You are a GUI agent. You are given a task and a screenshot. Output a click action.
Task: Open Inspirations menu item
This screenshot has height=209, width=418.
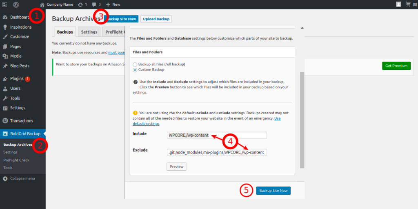tap(21, 27)
